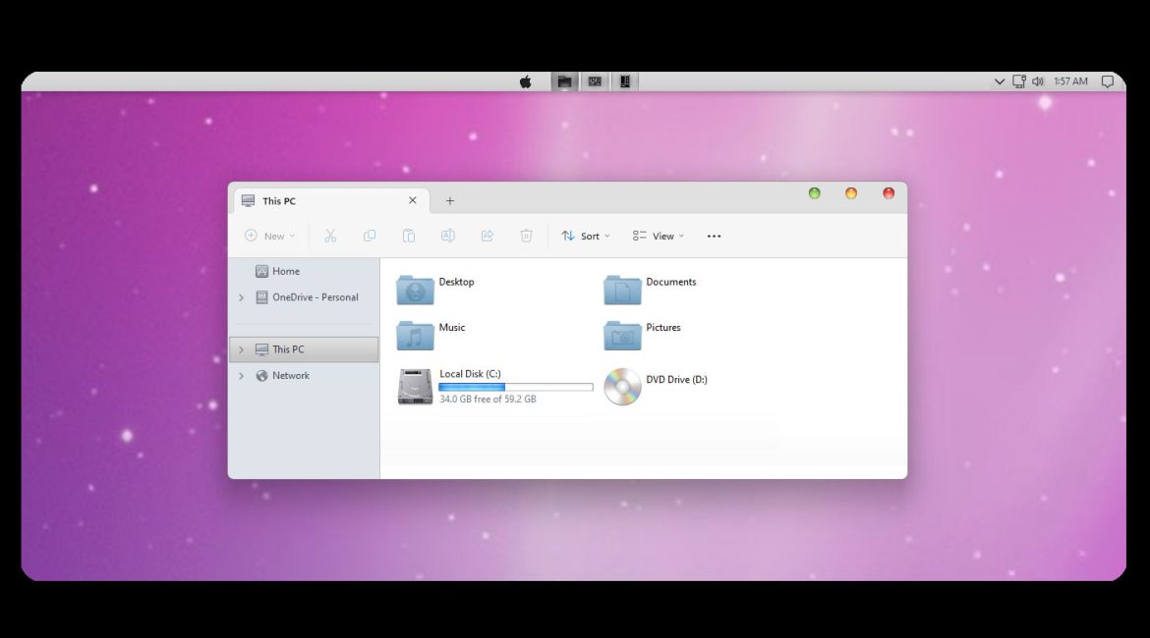Click the Rename icon in toolbar
This screenshot has height=638, width=1150.
click(x=447, y=236)
